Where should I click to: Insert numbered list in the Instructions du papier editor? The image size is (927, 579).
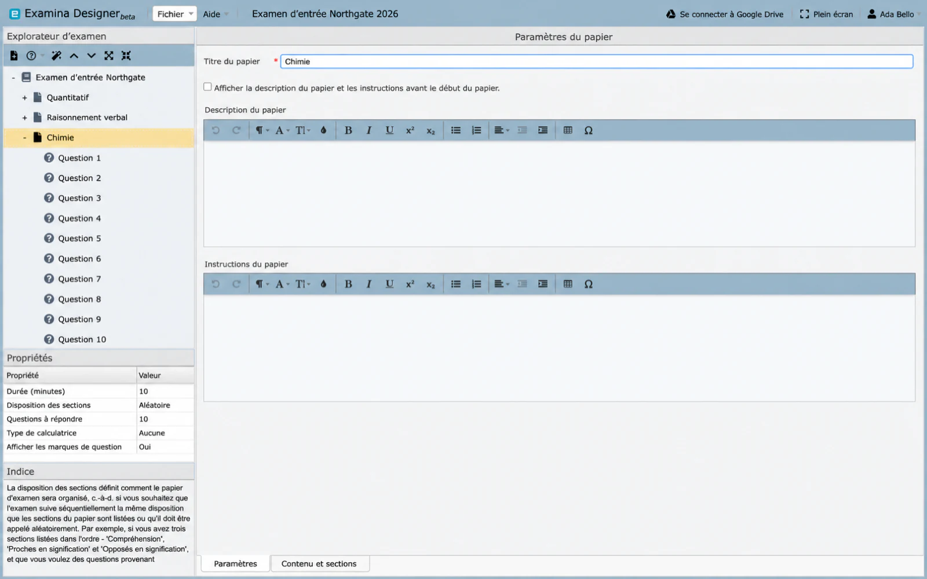[x=476, y=284]
